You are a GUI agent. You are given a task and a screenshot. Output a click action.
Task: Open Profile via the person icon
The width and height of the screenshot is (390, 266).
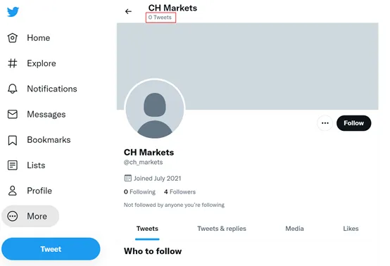point(13,191)
